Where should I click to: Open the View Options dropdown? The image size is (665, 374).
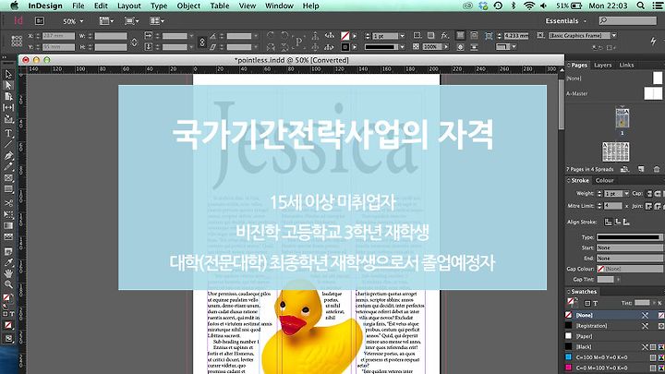click(x=106, y=20)
